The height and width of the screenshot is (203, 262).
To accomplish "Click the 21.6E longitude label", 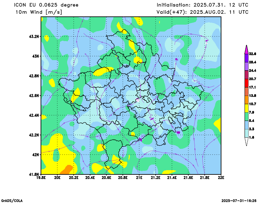I will (188, 178).
